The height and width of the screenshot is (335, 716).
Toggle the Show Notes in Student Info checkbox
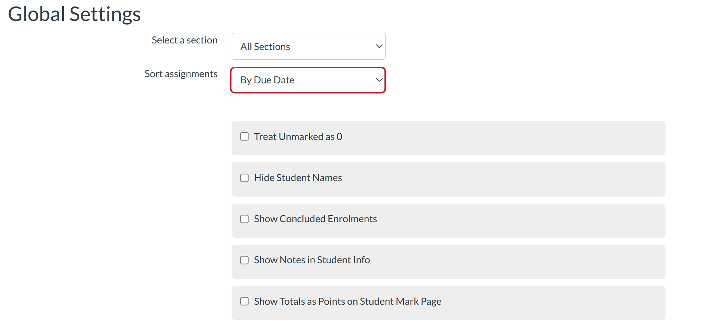pyautogui.click(x=244, y=260)
